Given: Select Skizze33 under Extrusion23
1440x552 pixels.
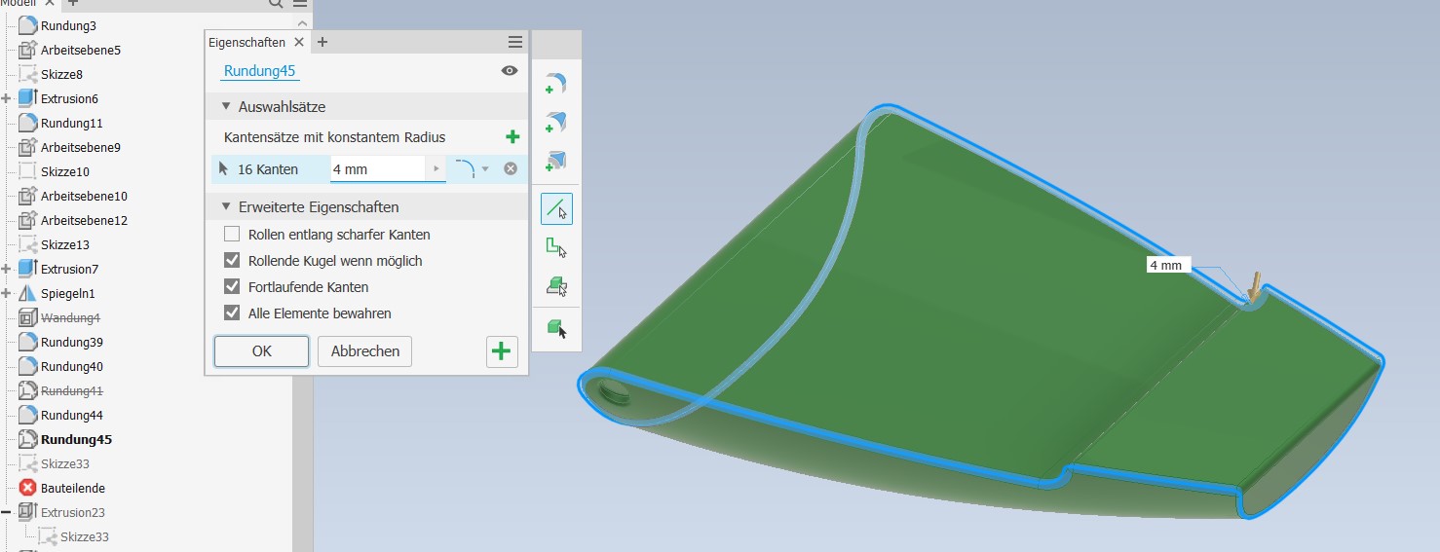Looking at the screenshot, I should point(85,536).
